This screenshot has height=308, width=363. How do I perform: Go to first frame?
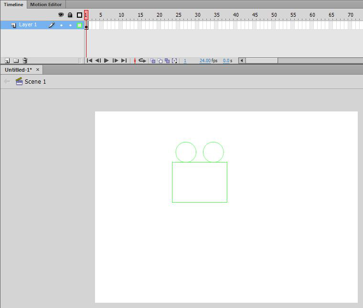point(89,60)
